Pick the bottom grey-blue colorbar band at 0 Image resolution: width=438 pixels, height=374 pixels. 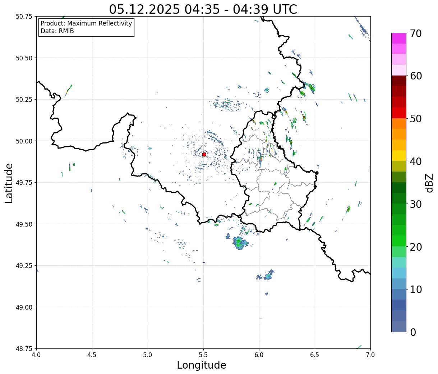click(399, 327)
